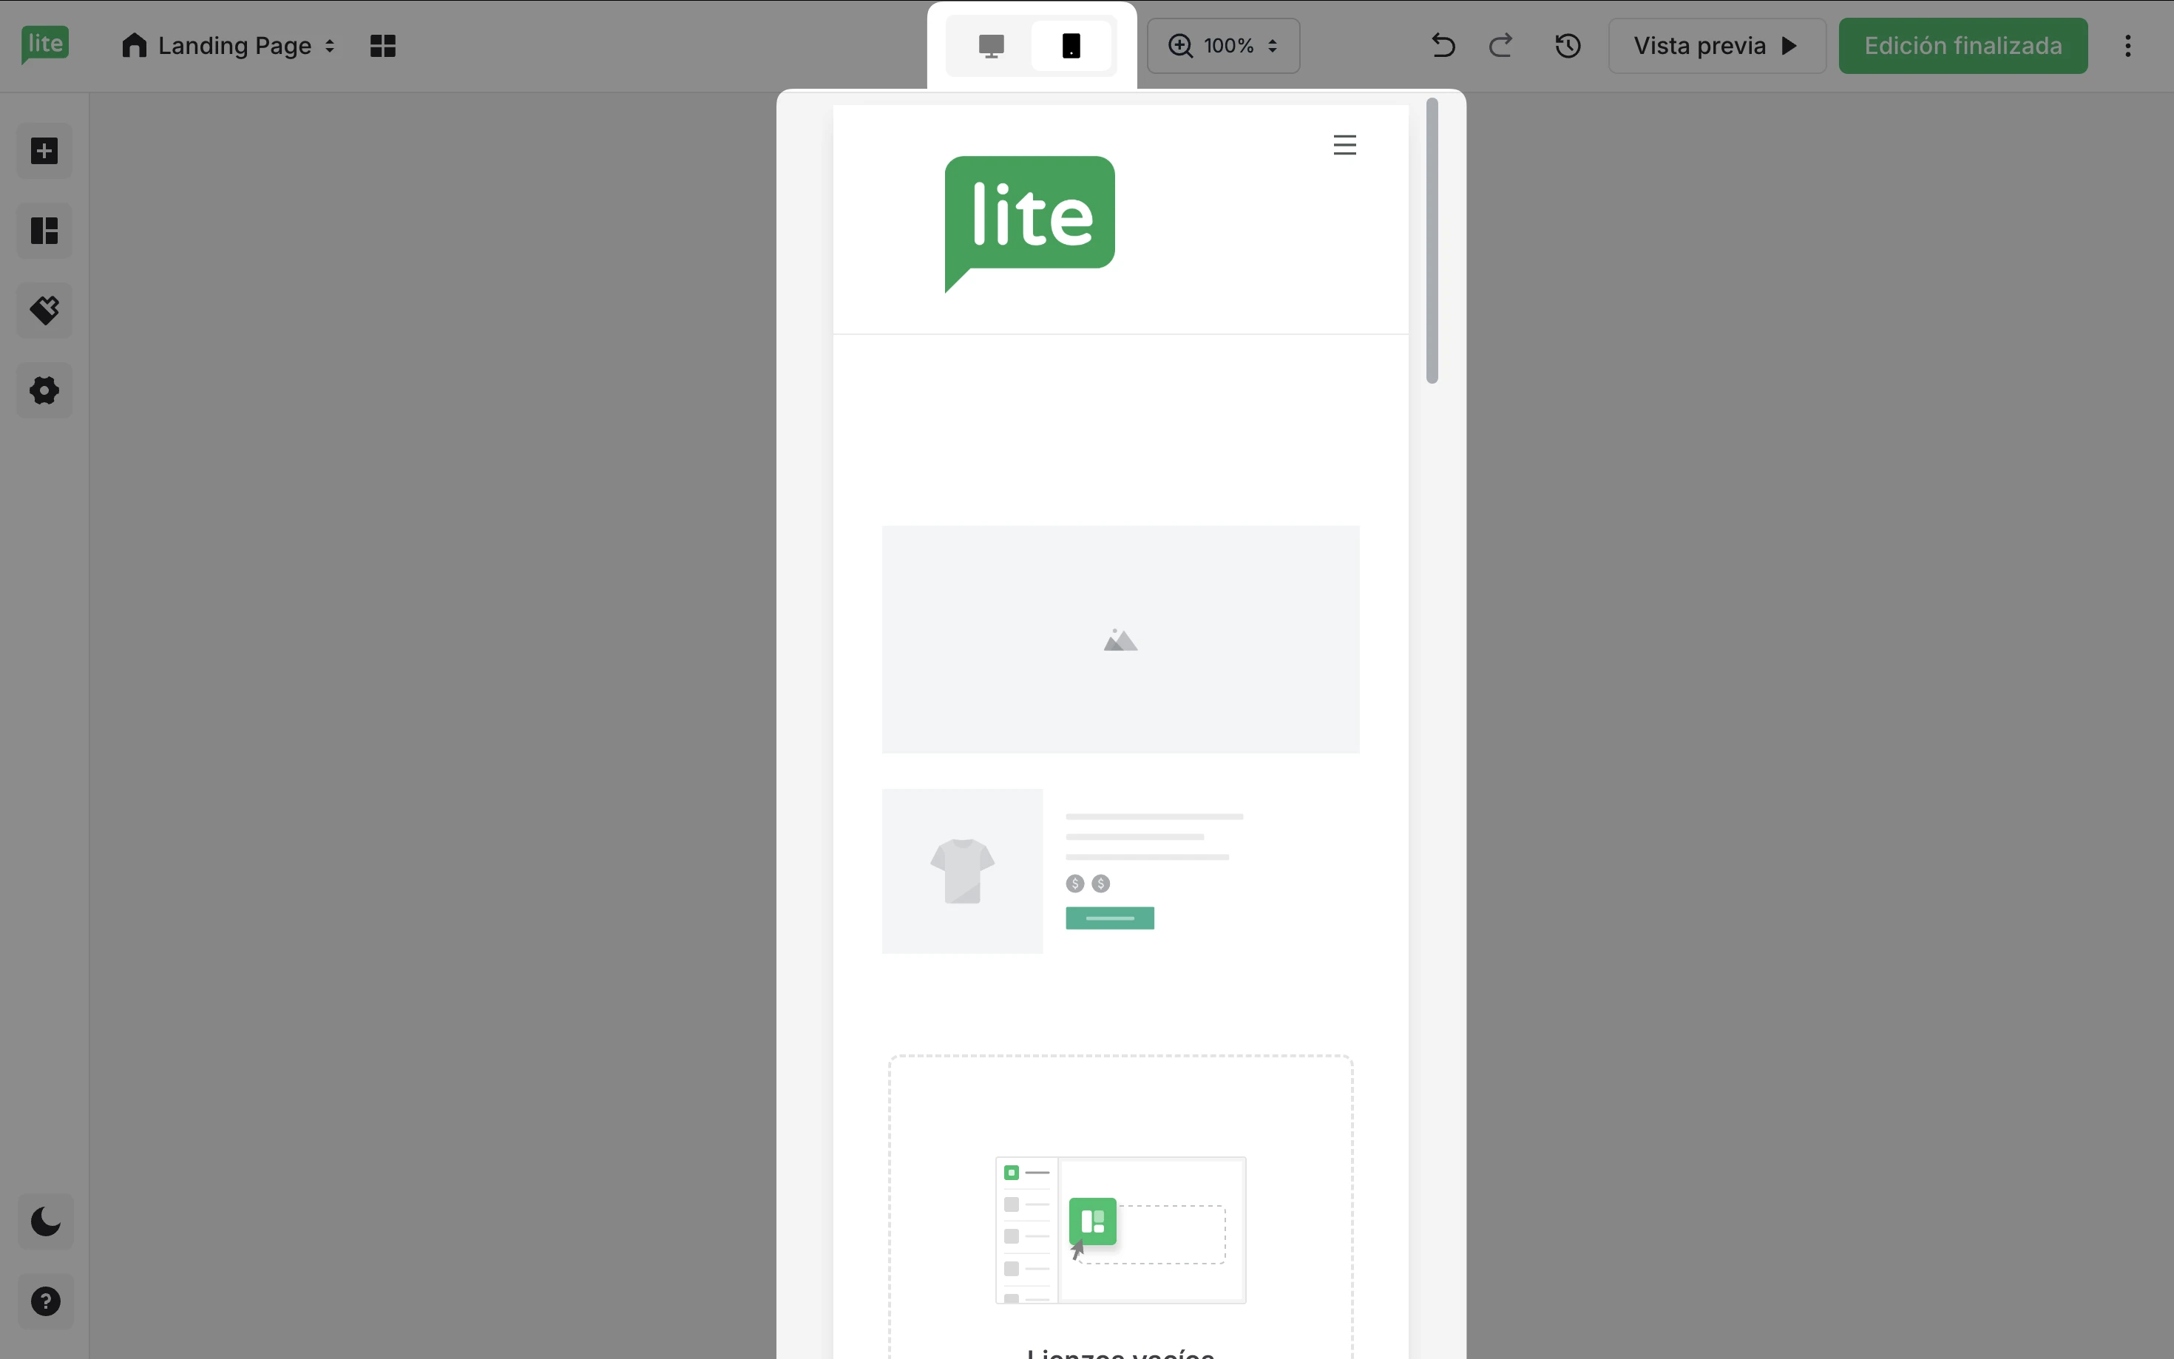The width and height of the screenshot is (2174, 1359).
Task: Toggle dark mode with moon icon
Action: pos(46,1221)
